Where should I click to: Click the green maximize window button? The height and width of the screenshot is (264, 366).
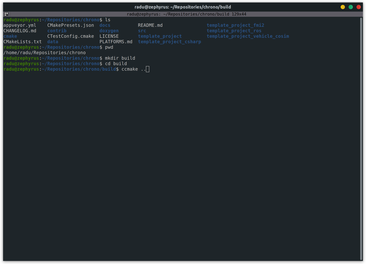[351, 7]
